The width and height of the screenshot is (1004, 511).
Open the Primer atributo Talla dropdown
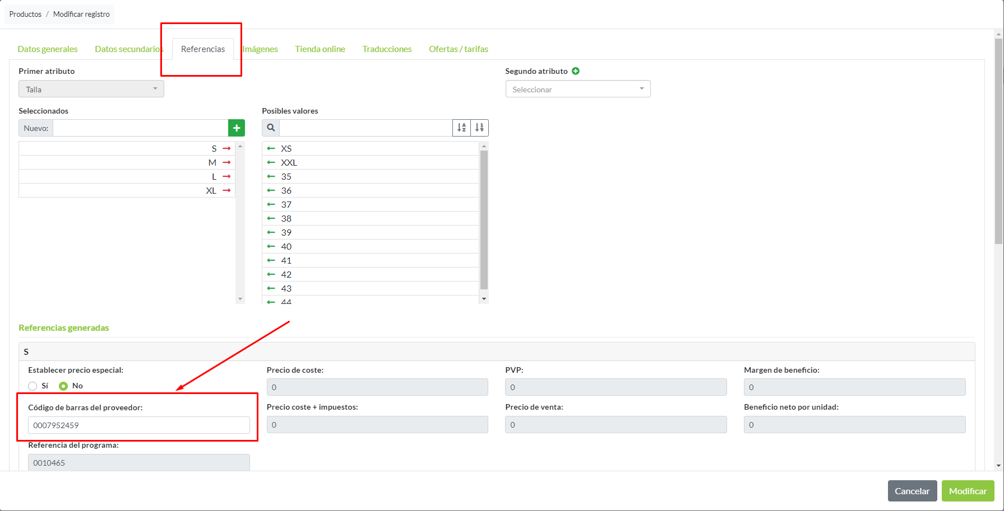[x=91, y=89]
